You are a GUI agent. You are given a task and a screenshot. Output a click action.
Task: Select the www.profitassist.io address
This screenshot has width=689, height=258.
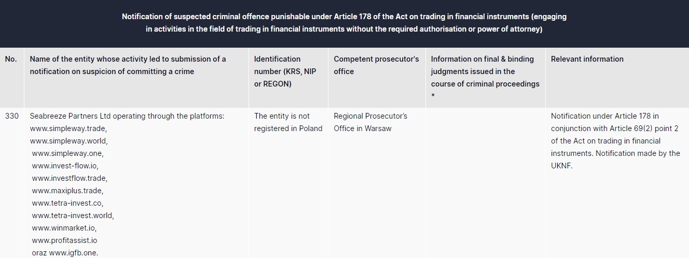pos(64,240)
